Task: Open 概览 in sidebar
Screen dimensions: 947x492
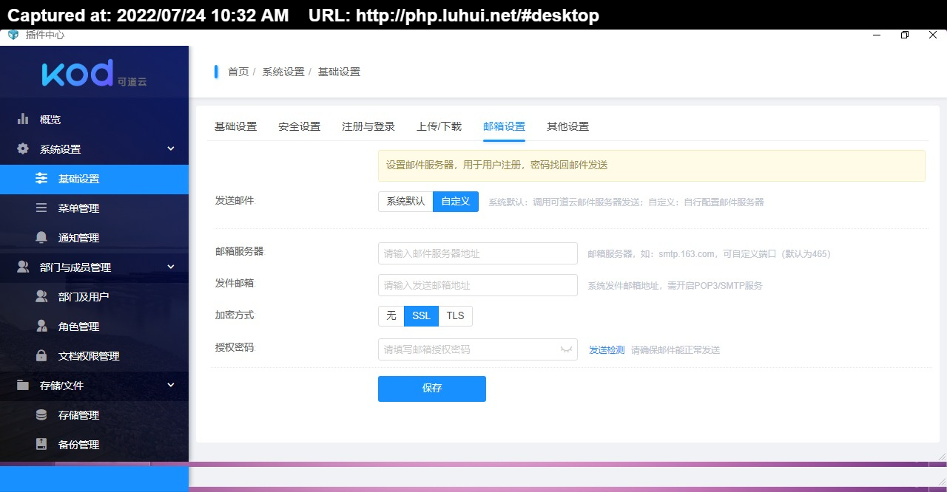Action: pyautogui.click(x=94, y=119)
